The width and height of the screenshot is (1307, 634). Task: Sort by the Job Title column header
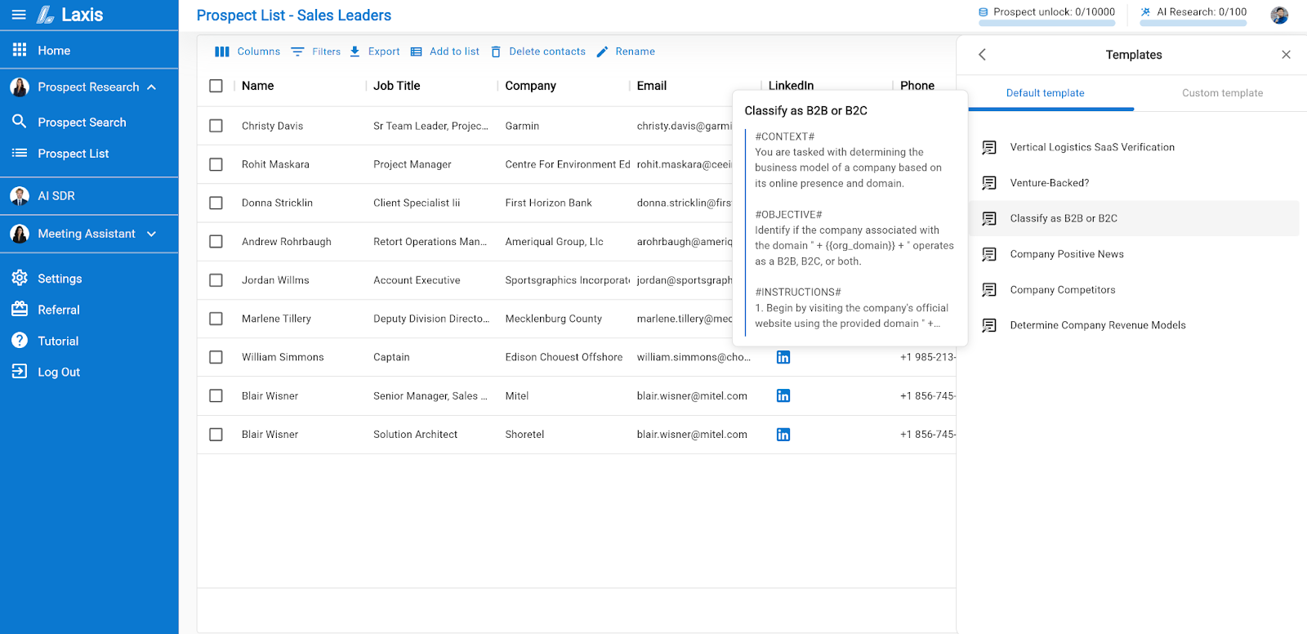pos(397,86)
